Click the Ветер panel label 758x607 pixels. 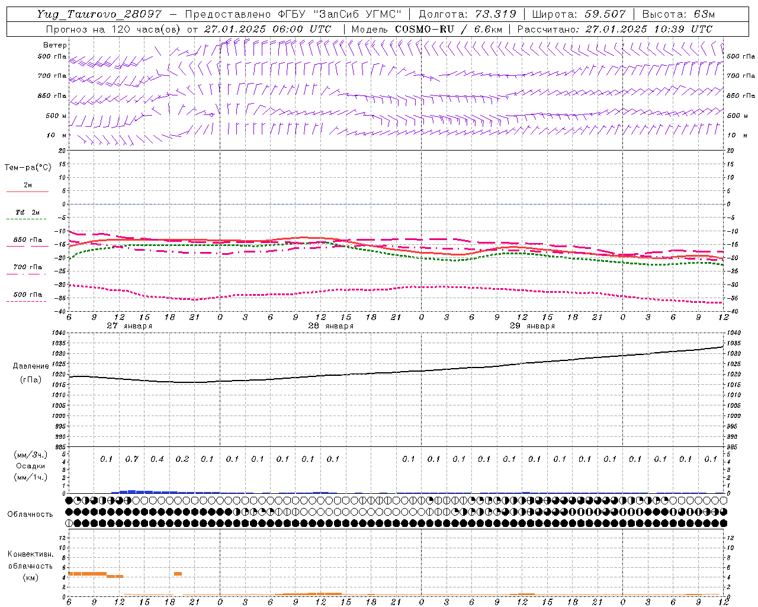pos(55,45)
